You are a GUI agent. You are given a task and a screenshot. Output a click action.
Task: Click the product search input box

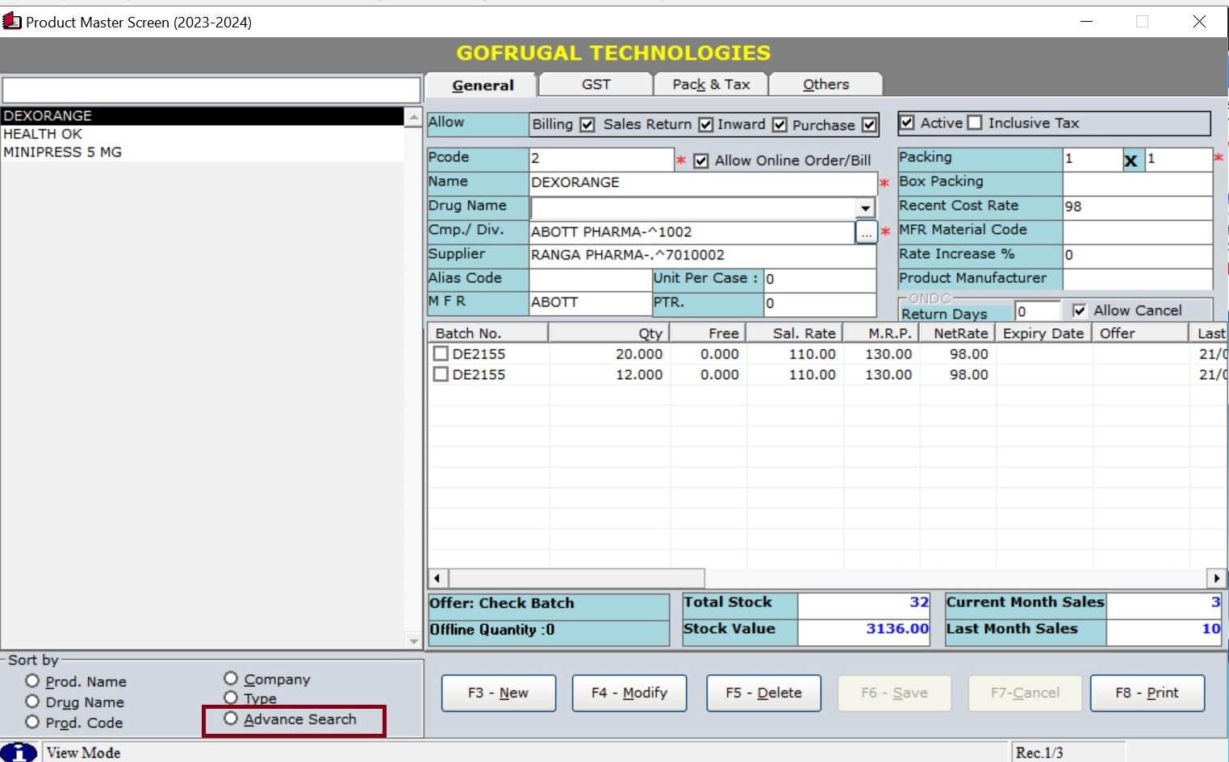tap(211, 90)
